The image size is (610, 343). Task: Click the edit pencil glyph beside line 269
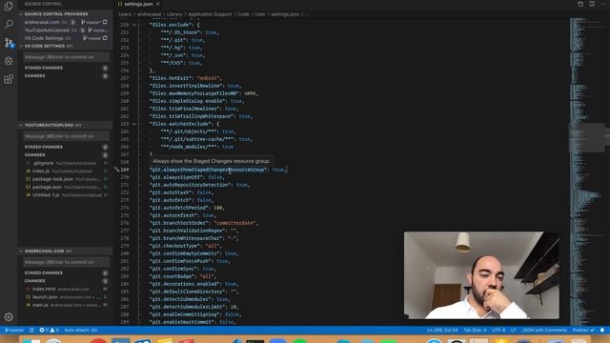(x=116, y=170)
